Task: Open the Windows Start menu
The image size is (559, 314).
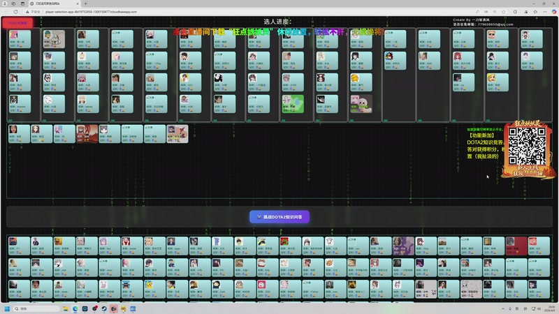Action: [7, 308]
